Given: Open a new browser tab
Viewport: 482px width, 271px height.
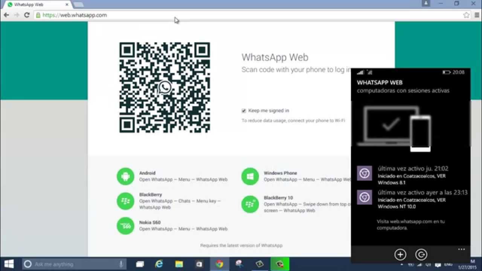Looking at the screenshot, I should pos(78,5).
